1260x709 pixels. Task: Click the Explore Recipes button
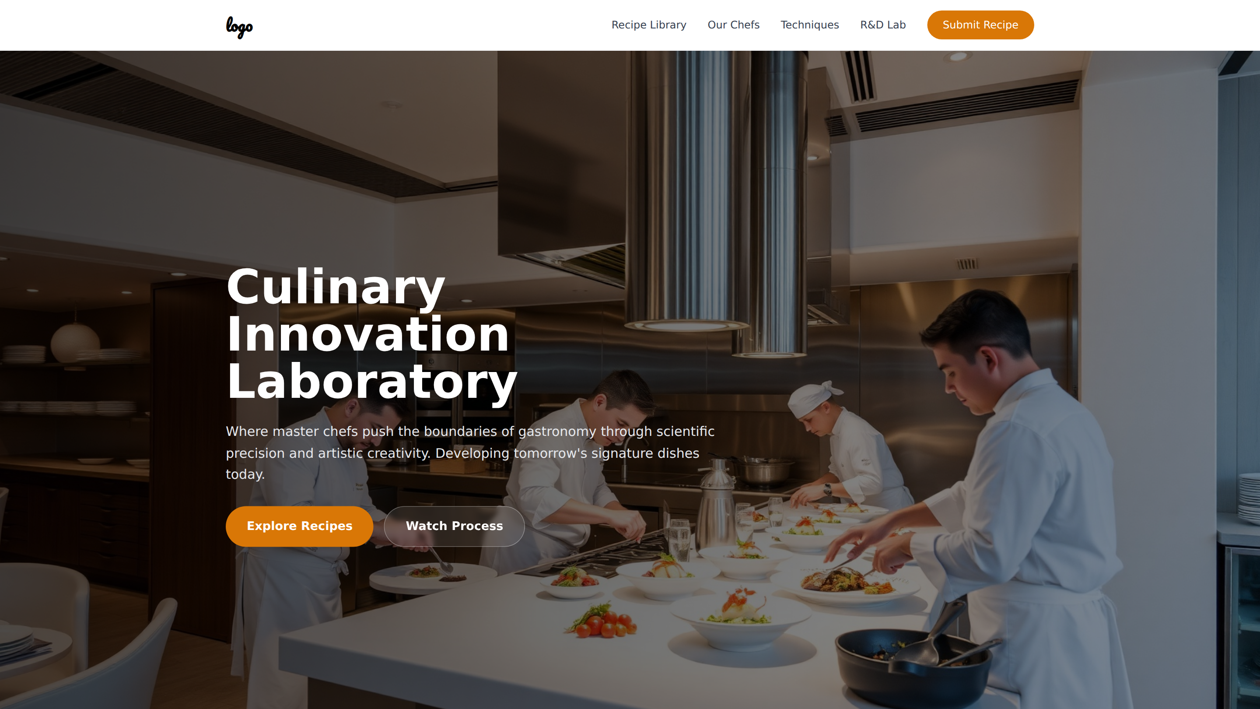[x=299, y=526]
